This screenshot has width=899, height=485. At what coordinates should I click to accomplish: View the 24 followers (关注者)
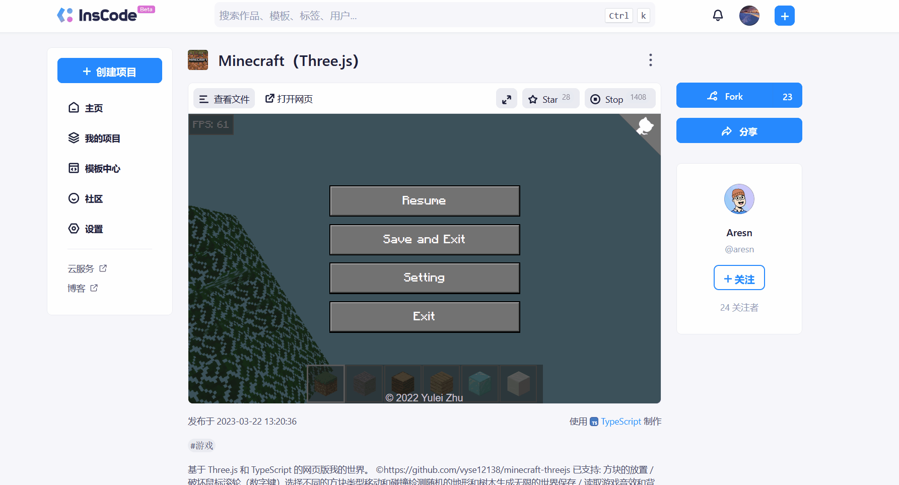click(739, 307)
